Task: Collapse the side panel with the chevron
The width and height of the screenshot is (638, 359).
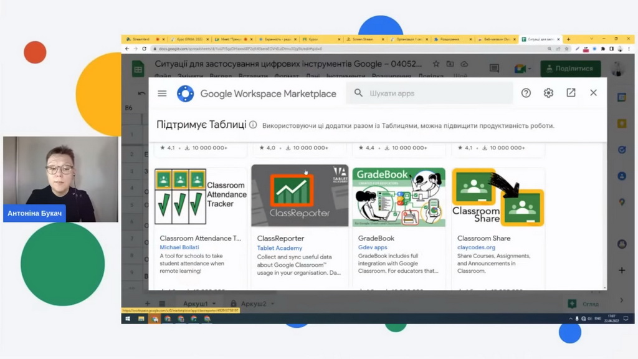Action: (622, 300)
